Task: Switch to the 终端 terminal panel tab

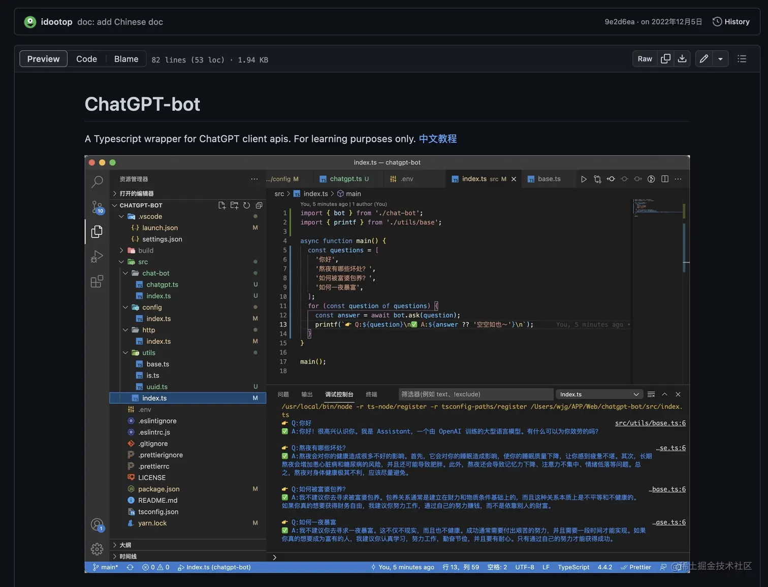Action: 371,394
